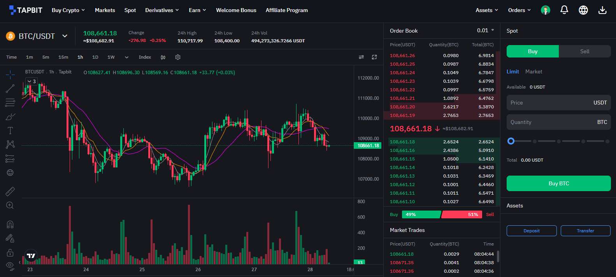The image size is (616, 277).
Task: Open chart indicators candle icon
Action: tap(163, 57)
